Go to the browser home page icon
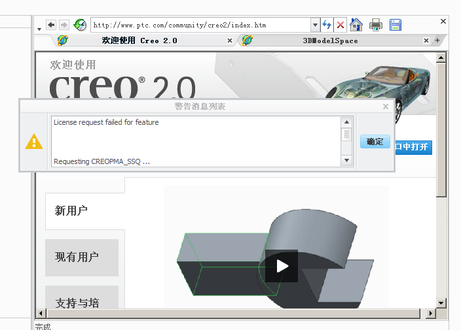 356,25
